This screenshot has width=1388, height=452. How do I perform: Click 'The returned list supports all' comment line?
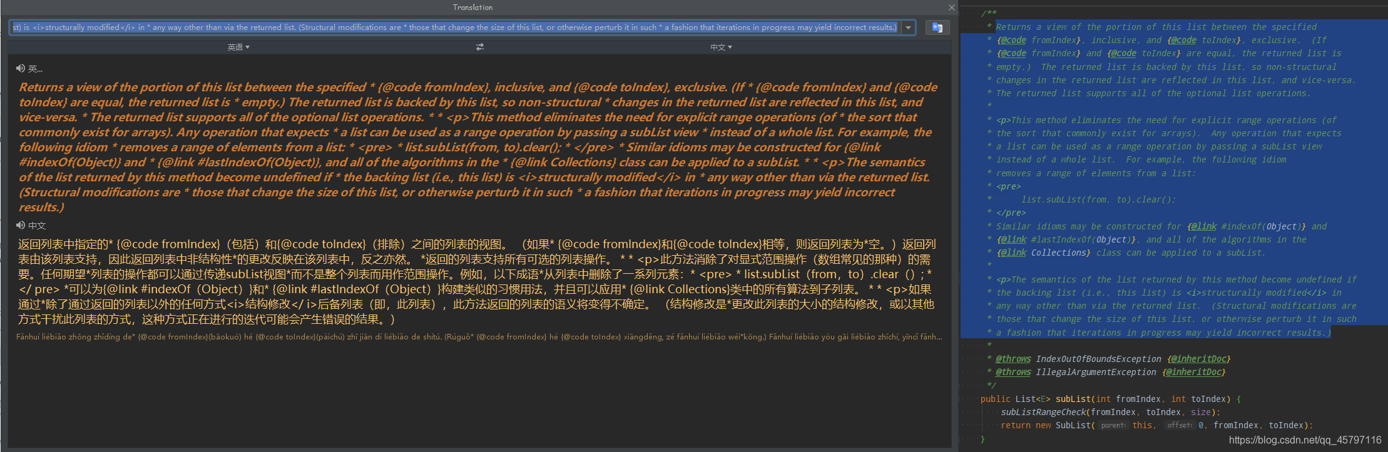point(1153,93)
